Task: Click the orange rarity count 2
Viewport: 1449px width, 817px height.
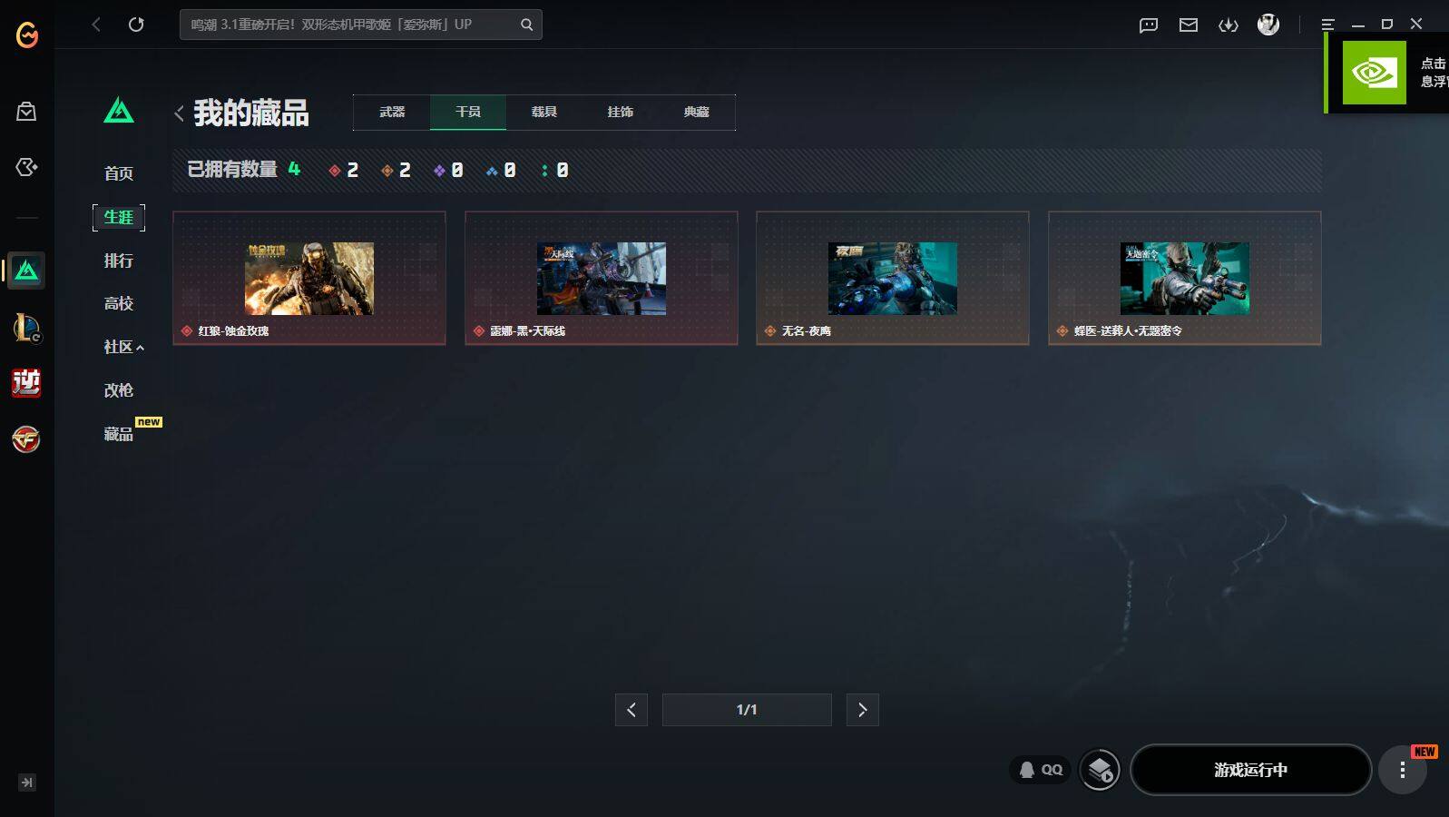Action: point(397,171)
